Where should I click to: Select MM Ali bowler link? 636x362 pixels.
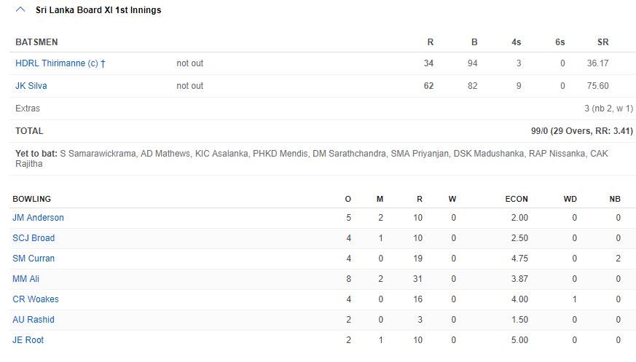[x=25, y=279]
